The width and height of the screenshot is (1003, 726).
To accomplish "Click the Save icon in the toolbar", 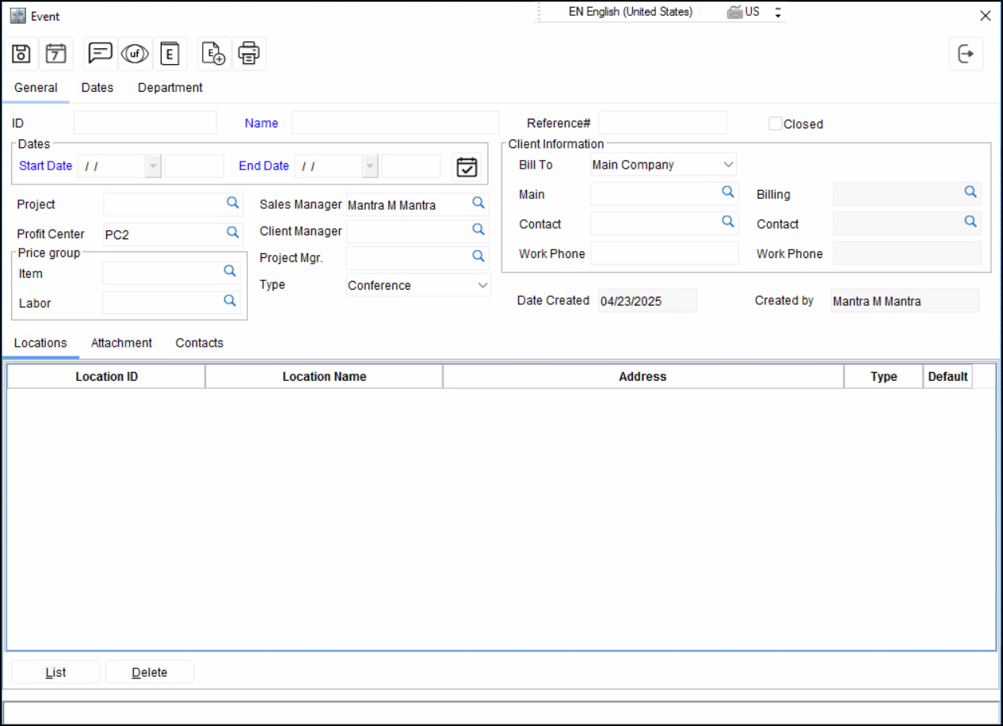I will (x=21, y=54).
